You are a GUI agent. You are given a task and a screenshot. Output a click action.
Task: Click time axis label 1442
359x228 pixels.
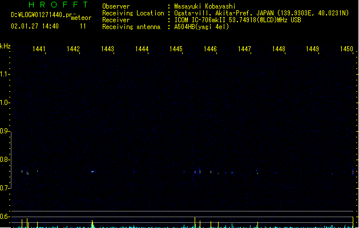click(x=73, y=49)
